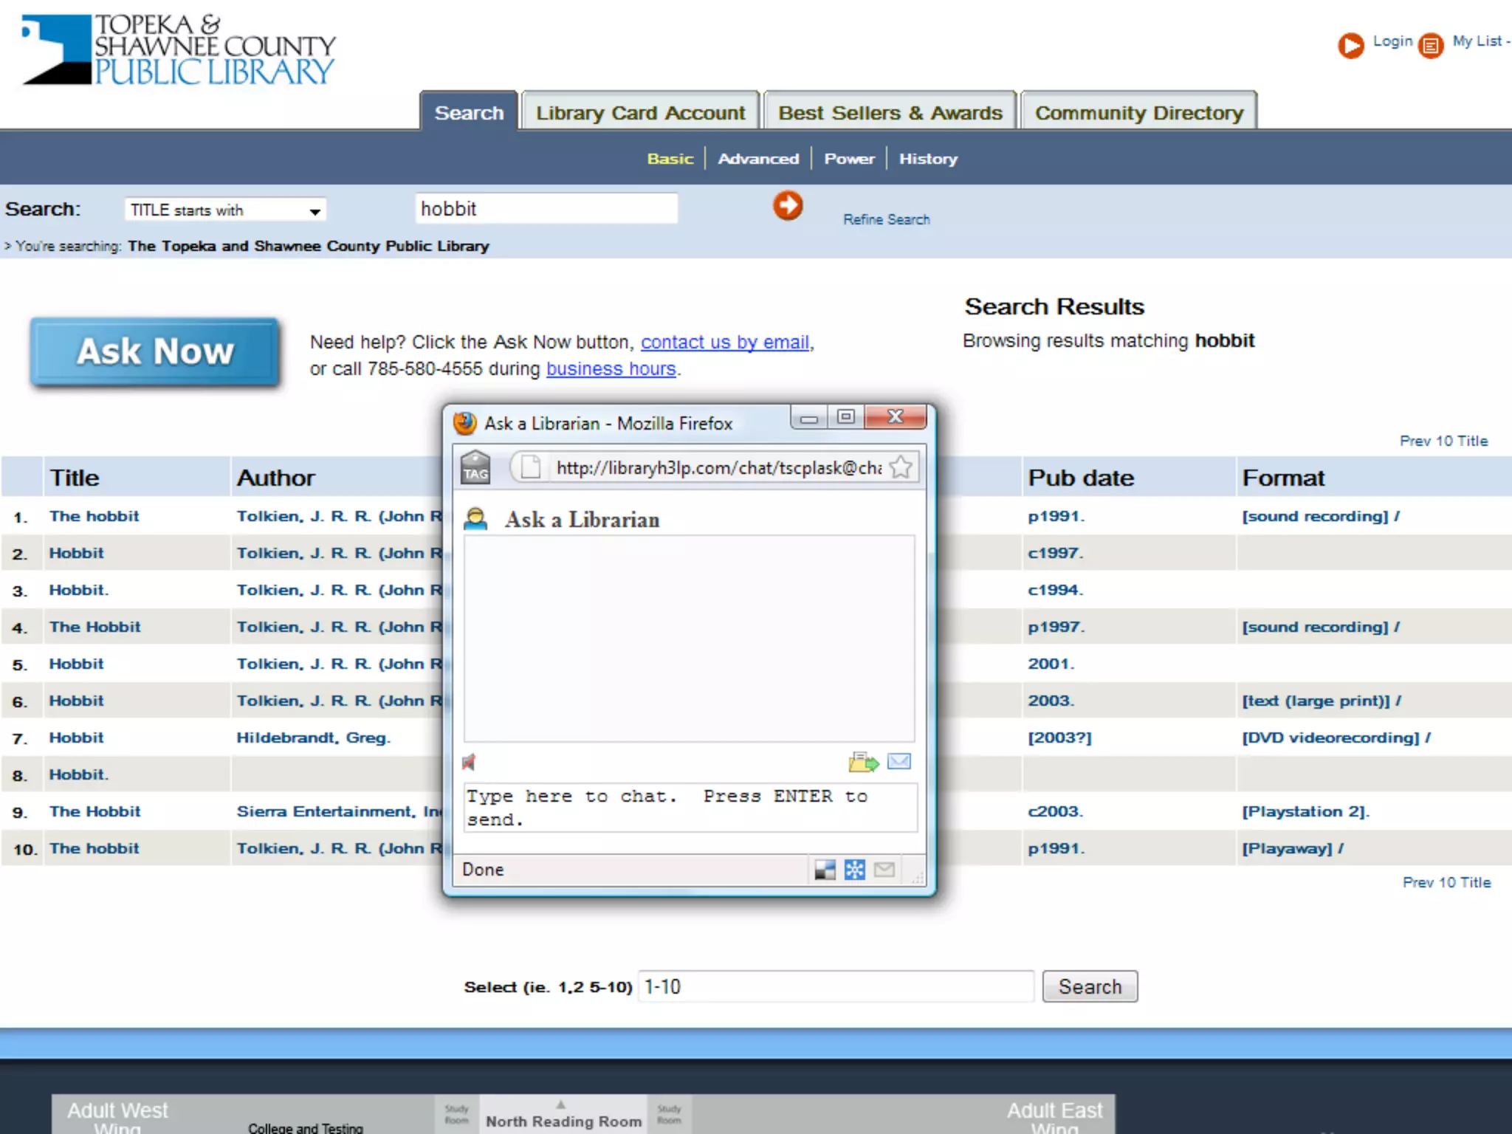Click the orange Login arrow icon
Viewport: 1512px width, 1134px height.
(1351, 46)
